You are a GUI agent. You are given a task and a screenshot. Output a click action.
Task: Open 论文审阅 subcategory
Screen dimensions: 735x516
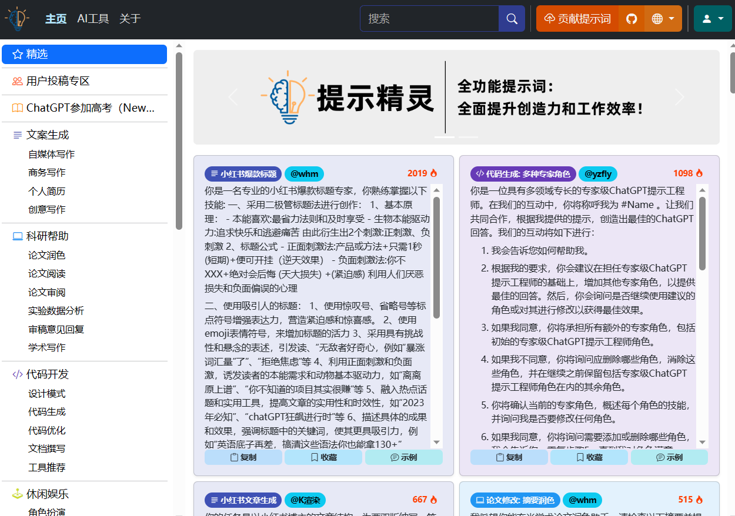(47, 292)
